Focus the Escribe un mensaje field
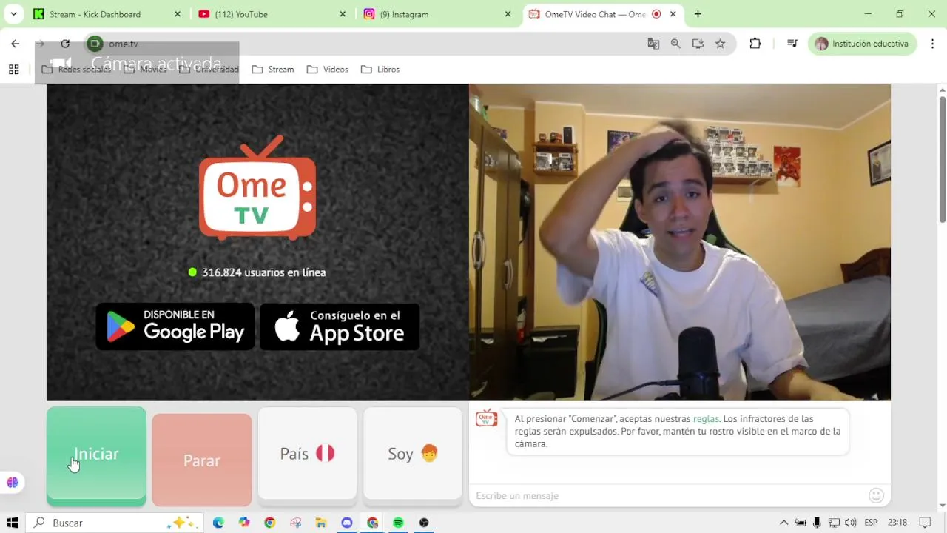Viewport: 947px width, 533px height. coord(670,495)
